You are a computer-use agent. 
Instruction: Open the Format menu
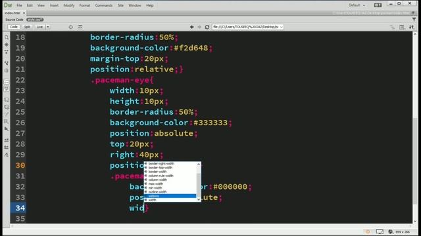click(x=85, y=5)
